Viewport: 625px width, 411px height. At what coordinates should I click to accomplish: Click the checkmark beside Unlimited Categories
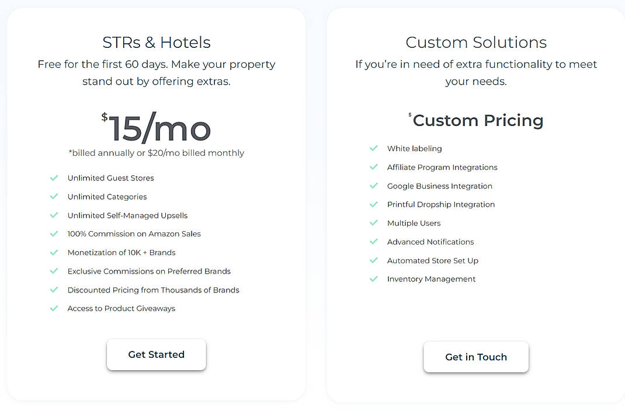[54, 197]
